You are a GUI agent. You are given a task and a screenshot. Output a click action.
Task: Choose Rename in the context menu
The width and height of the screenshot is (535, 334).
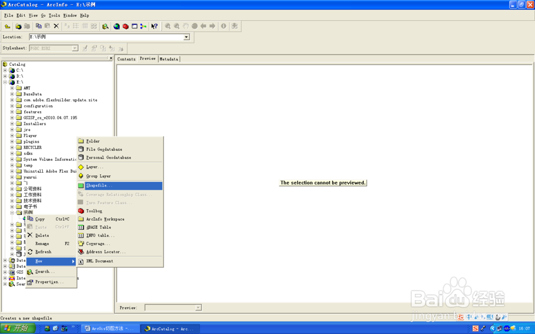click(x=51, y=244)
